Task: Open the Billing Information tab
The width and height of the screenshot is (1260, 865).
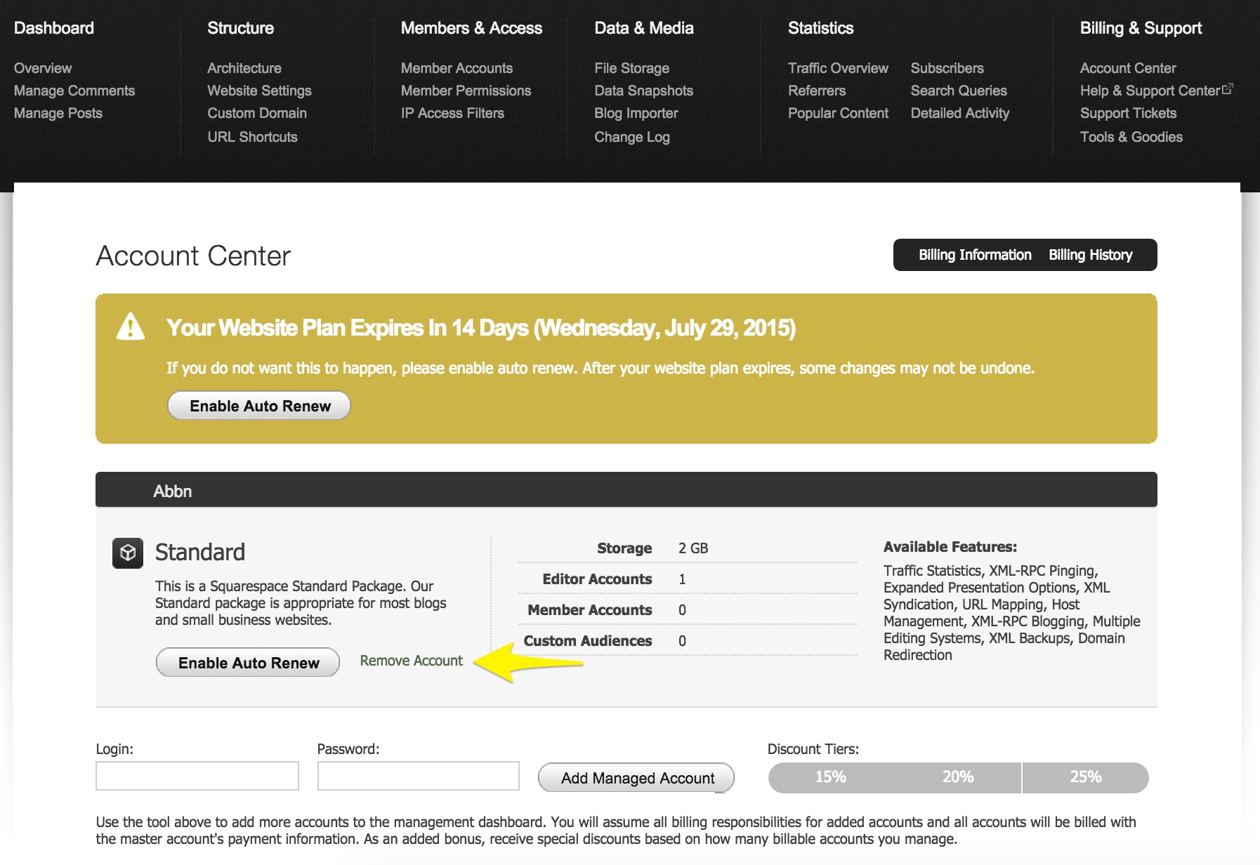Action: (x=975, y=255)
